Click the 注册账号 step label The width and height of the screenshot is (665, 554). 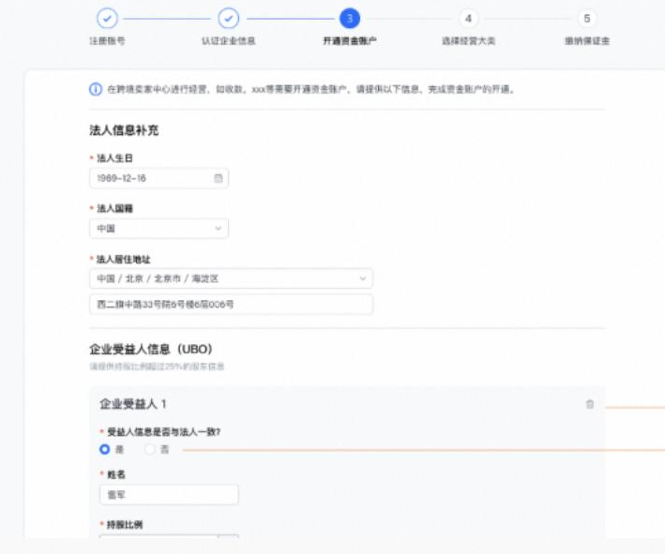[x=108, y=41]
